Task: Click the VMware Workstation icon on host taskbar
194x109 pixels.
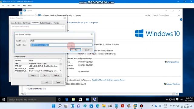Action: coord(135,106)
